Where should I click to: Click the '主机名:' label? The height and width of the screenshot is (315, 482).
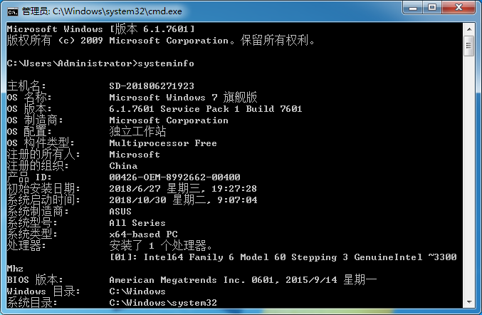pos(26,86)
